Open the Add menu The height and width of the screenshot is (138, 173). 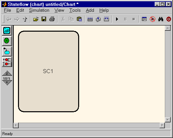(90, 10)
